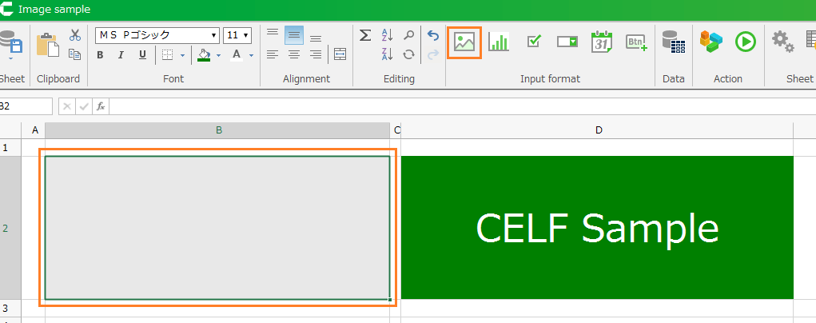Cut selection with the scissors icon
The height and width of the screenshot is (323, 816).
(x=75, y=35)
